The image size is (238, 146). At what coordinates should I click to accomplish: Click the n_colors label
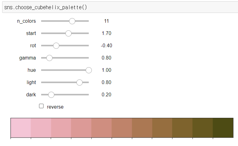(26, 21)
